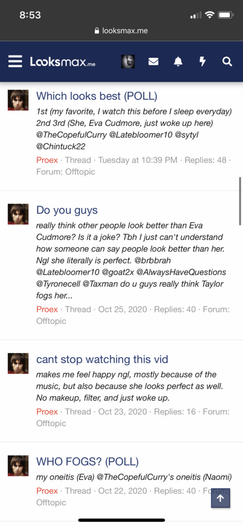Image resolution: width=243 pixels, height=527 pixels.
Task: Open 'WHO FOGS? (POLL)' thread
Action: pyautogui.click(x=87, y=462)
